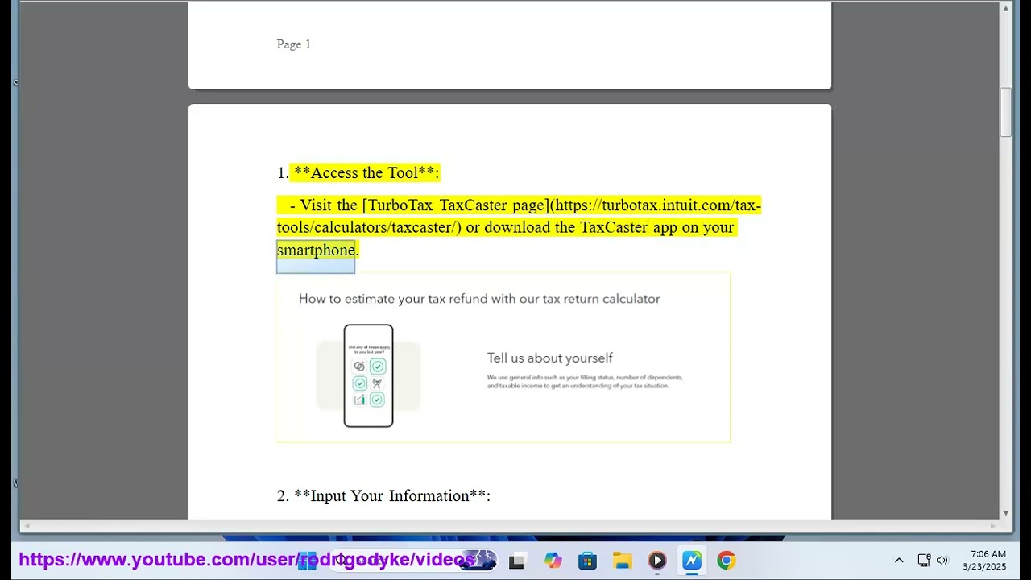Open the volume speaker tray icon

(942, 561)
